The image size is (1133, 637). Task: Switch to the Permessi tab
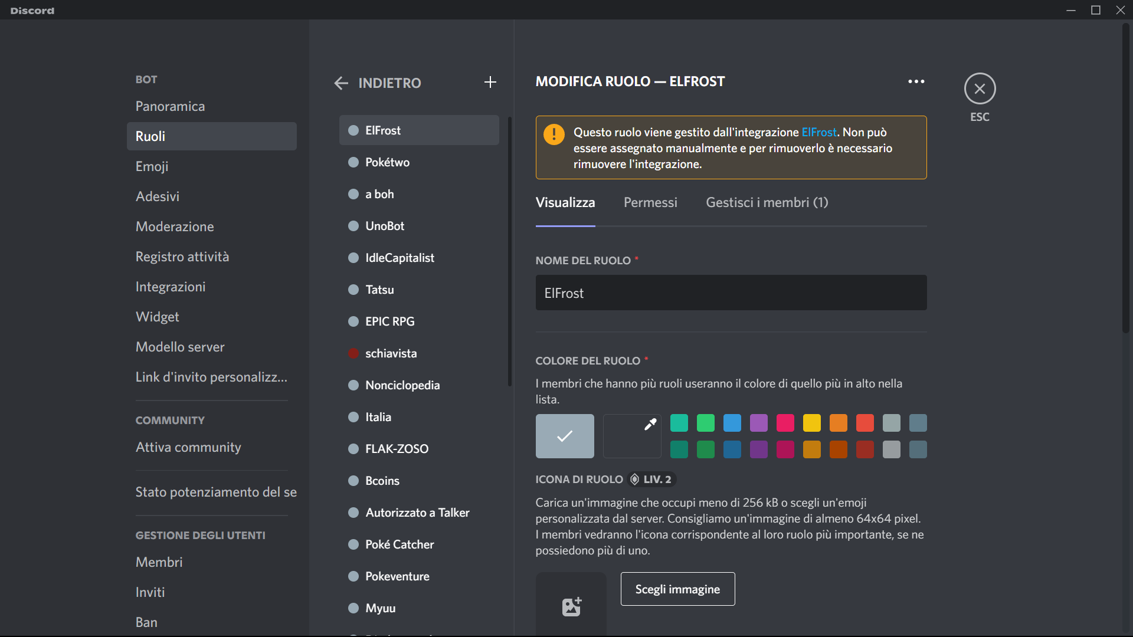(650, 202)
